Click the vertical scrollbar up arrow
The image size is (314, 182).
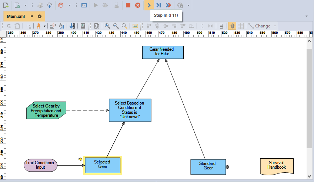tap(309, 41)
